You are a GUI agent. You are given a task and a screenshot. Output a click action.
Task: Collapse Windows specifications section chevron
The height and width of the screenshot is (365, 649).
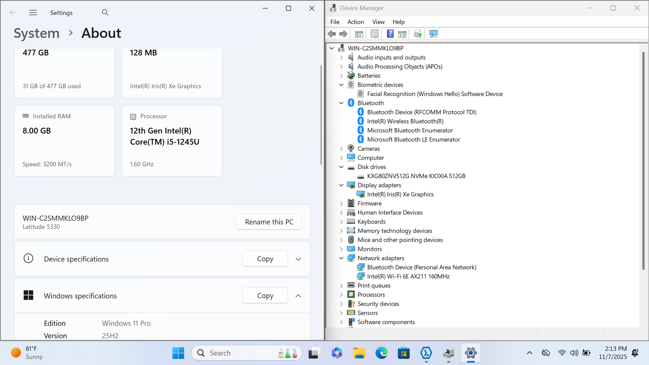pyautogui.click(x=298, y=296)
